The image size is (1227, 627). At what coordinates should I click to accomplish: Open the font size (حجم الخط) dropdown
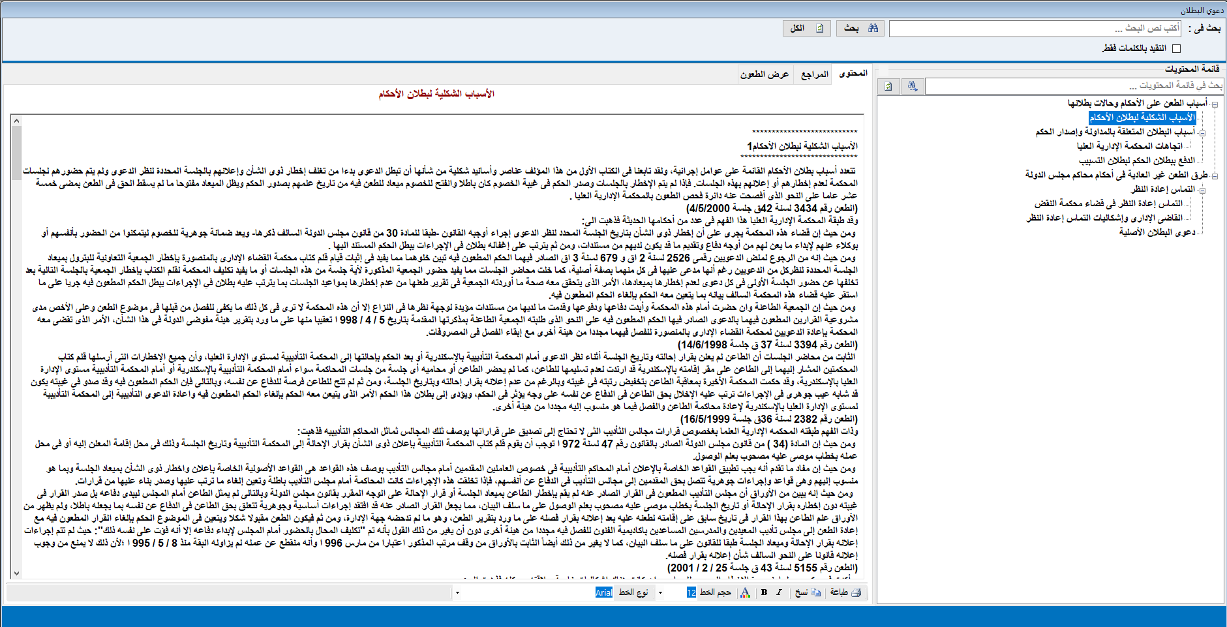pos(660,592)
